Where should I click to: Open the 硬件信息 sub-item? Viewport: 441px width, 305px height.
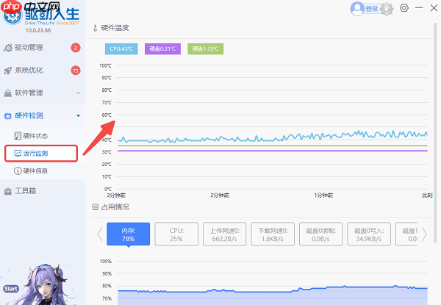pos(42,171)
